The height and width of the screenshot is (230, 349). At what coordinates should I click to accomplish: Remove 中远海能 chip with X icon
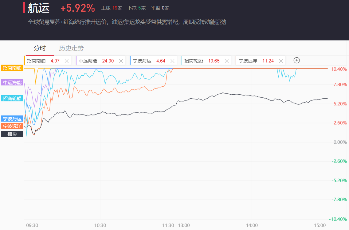(121, 61)
